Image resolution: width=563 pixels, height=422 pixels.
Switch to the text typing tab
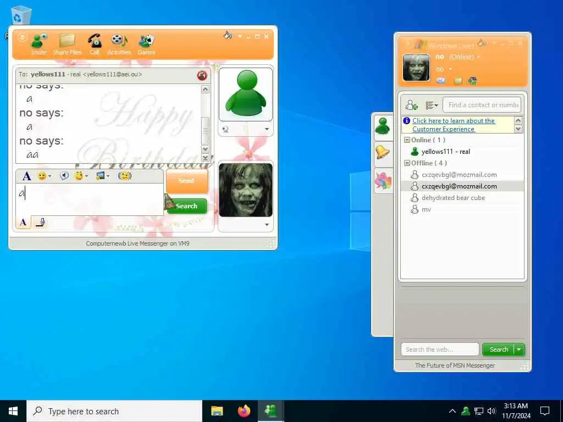point(23,223)
